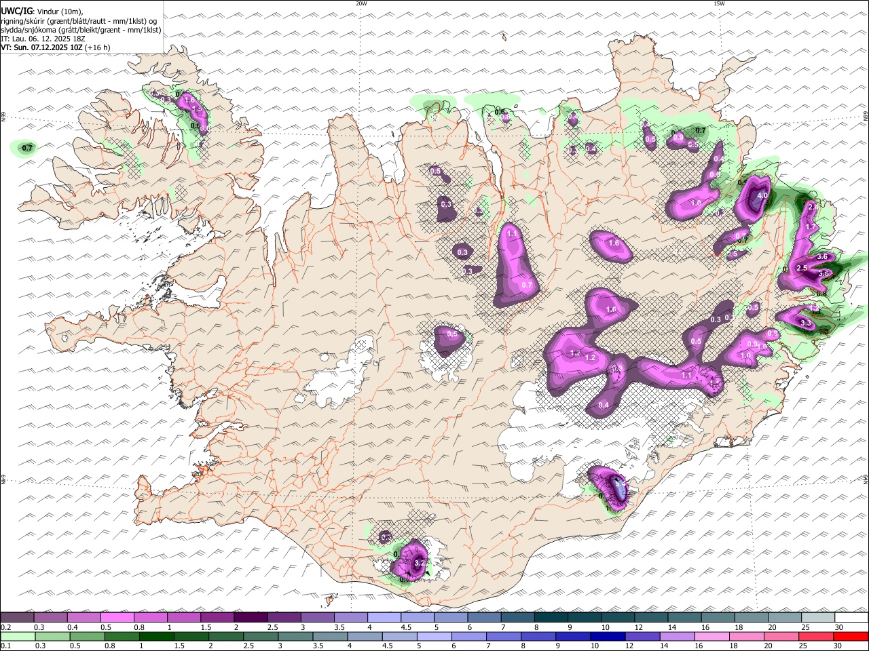Click the '2.5' precipitation value near the east coast
The height and width of the screenshot is (651, 869).
[801, 268]
